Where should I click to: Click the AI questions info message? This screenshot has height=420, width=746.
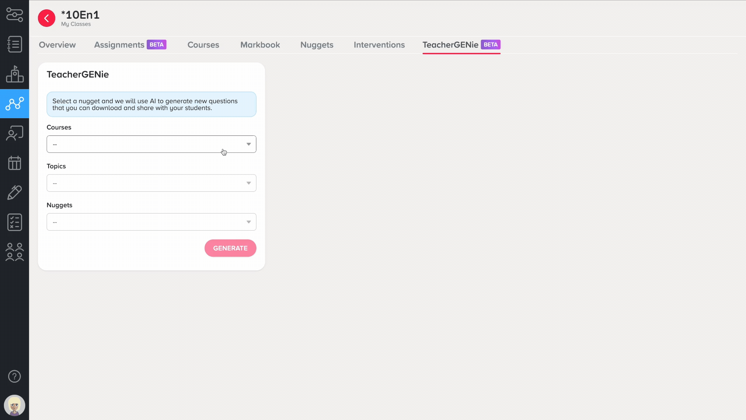(x=152, y=104)
